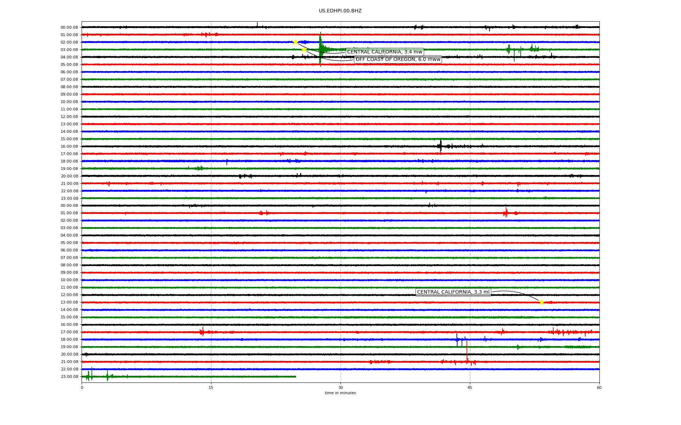Image resolution: width=681 pixels, height=425 pixels.
Task: Click the OFF COAST OF OREGON annotation
Action: point(398,59)
